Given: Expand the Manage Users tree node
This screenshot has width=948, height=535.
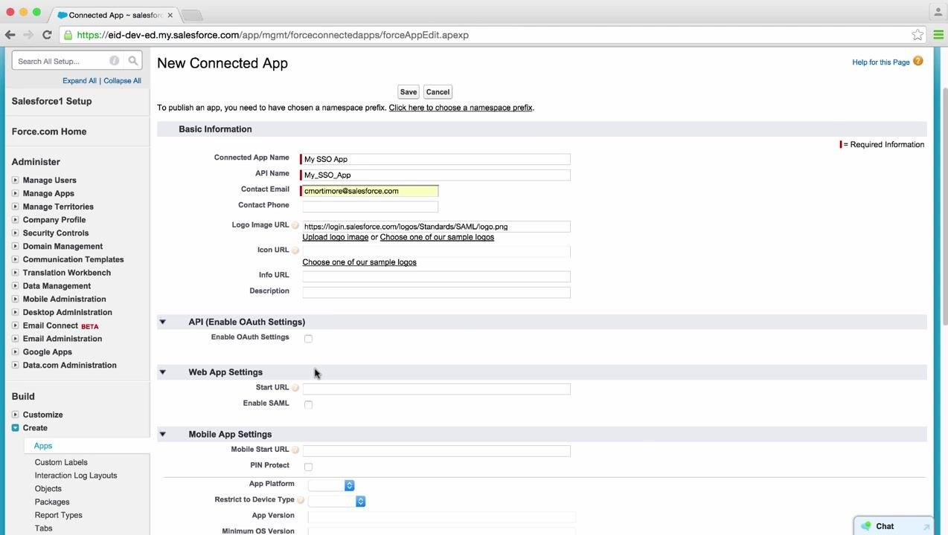Looking at the screenshot, I should pyautogui.click(x=15, y=180).
